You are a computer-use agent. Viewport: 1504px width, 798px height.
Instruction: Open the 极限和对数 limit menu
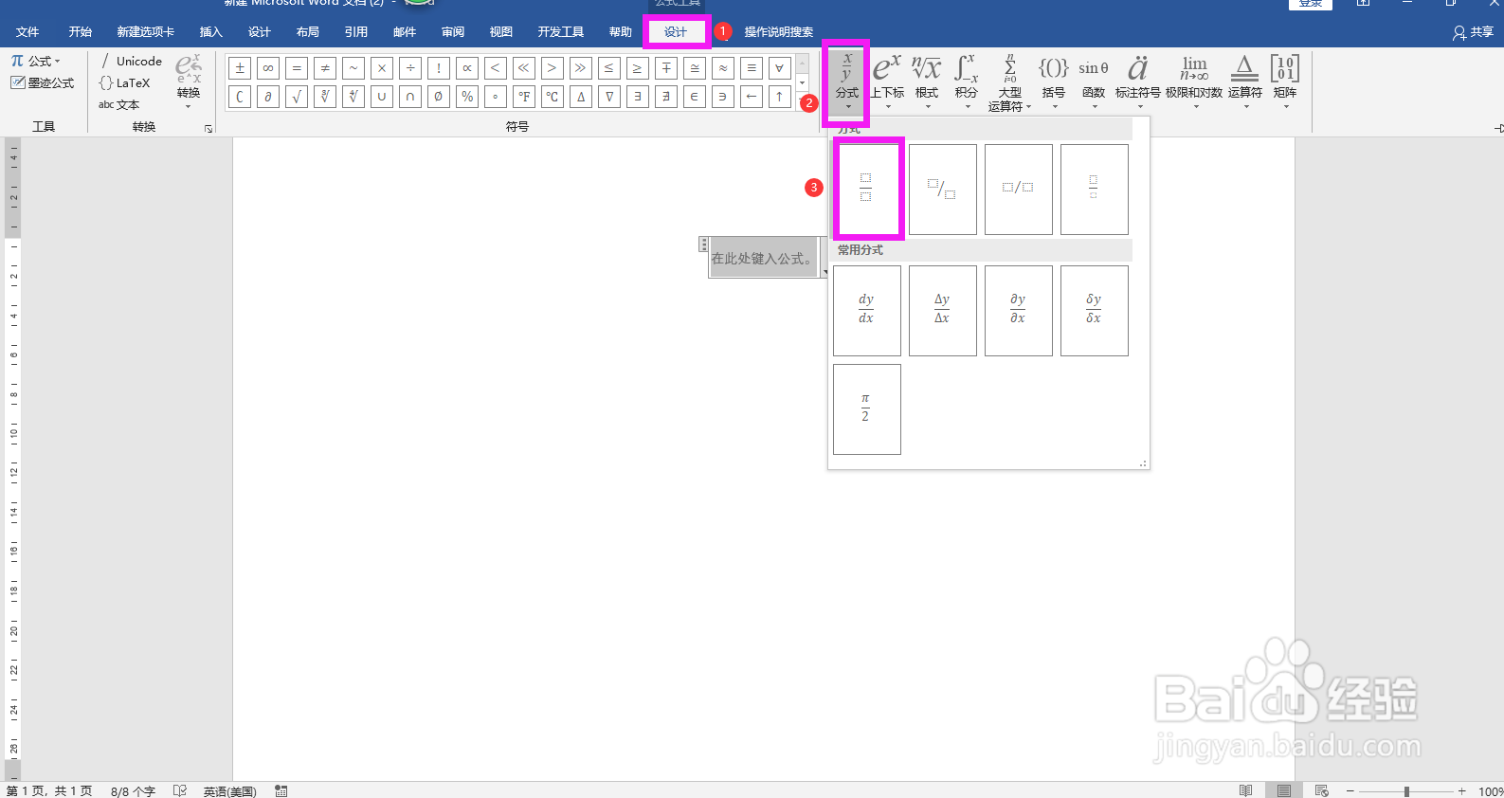(x=1194, y=81)
